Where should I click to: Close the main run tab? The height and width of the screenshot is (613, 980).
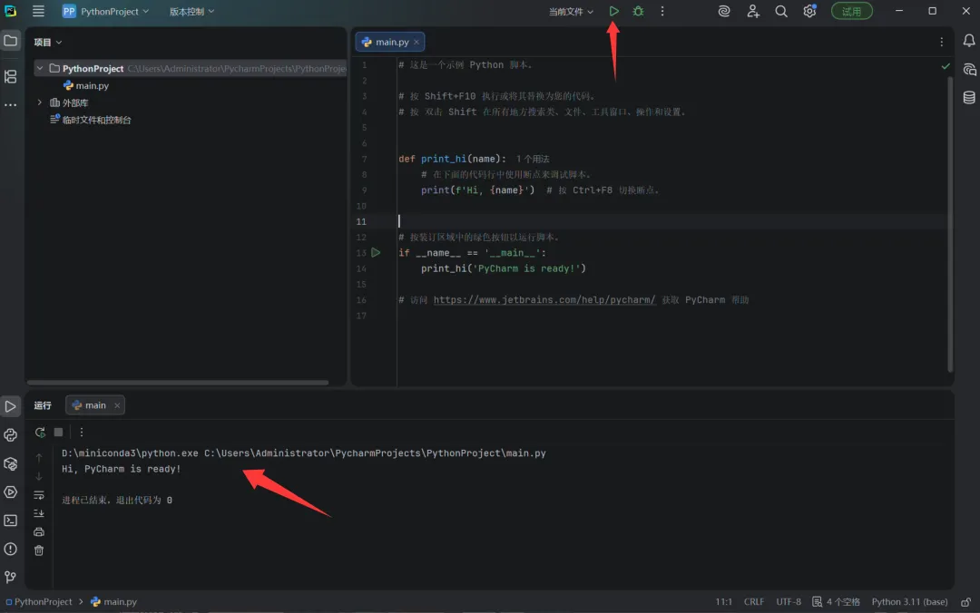tap(117, 405)
